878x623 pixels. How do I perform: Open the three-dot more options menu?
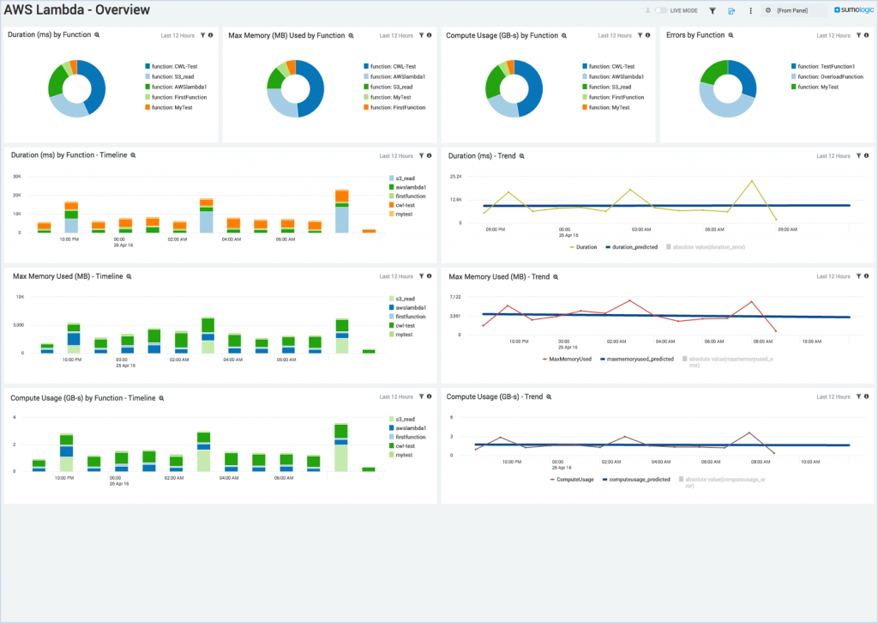tap(750, 10)
